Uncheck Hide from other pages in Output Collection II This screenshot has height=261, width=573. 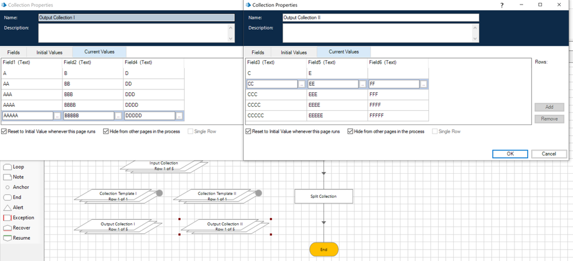pyautogui.click(x=350, y=131)
